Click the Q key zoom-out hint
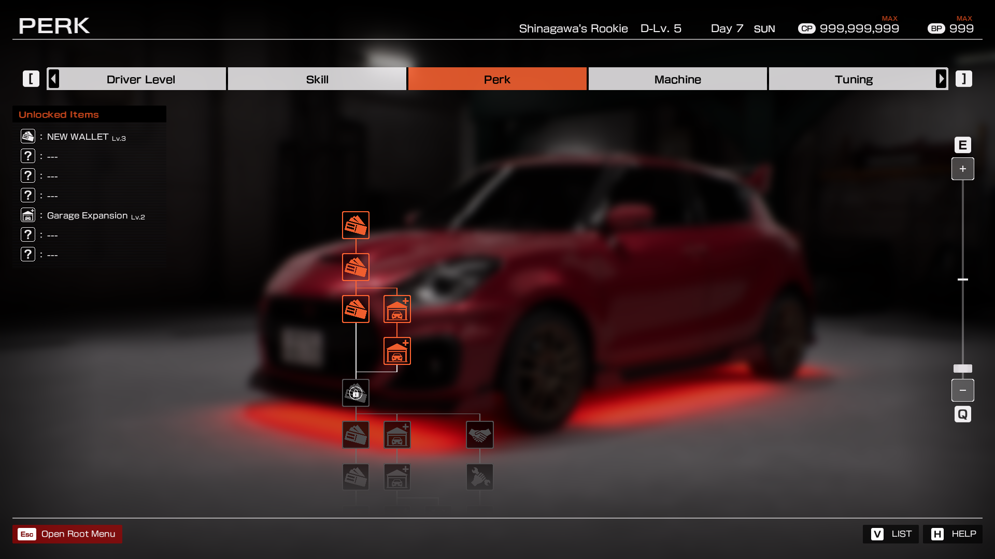This screenshot has height=559, width=995. (x=963, y=414)
